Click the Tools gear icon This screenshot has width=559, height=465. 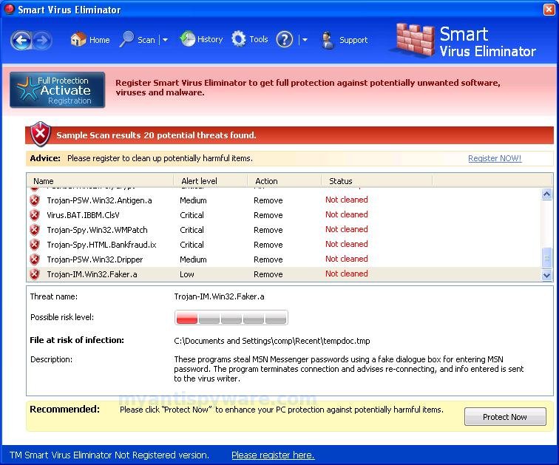(x=239, y=39)
